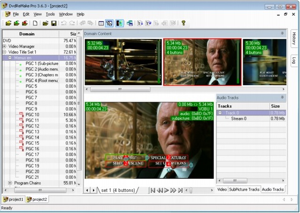
Task: Click the Undo arrow toolbar icon
Action: [x=64, y=23]
